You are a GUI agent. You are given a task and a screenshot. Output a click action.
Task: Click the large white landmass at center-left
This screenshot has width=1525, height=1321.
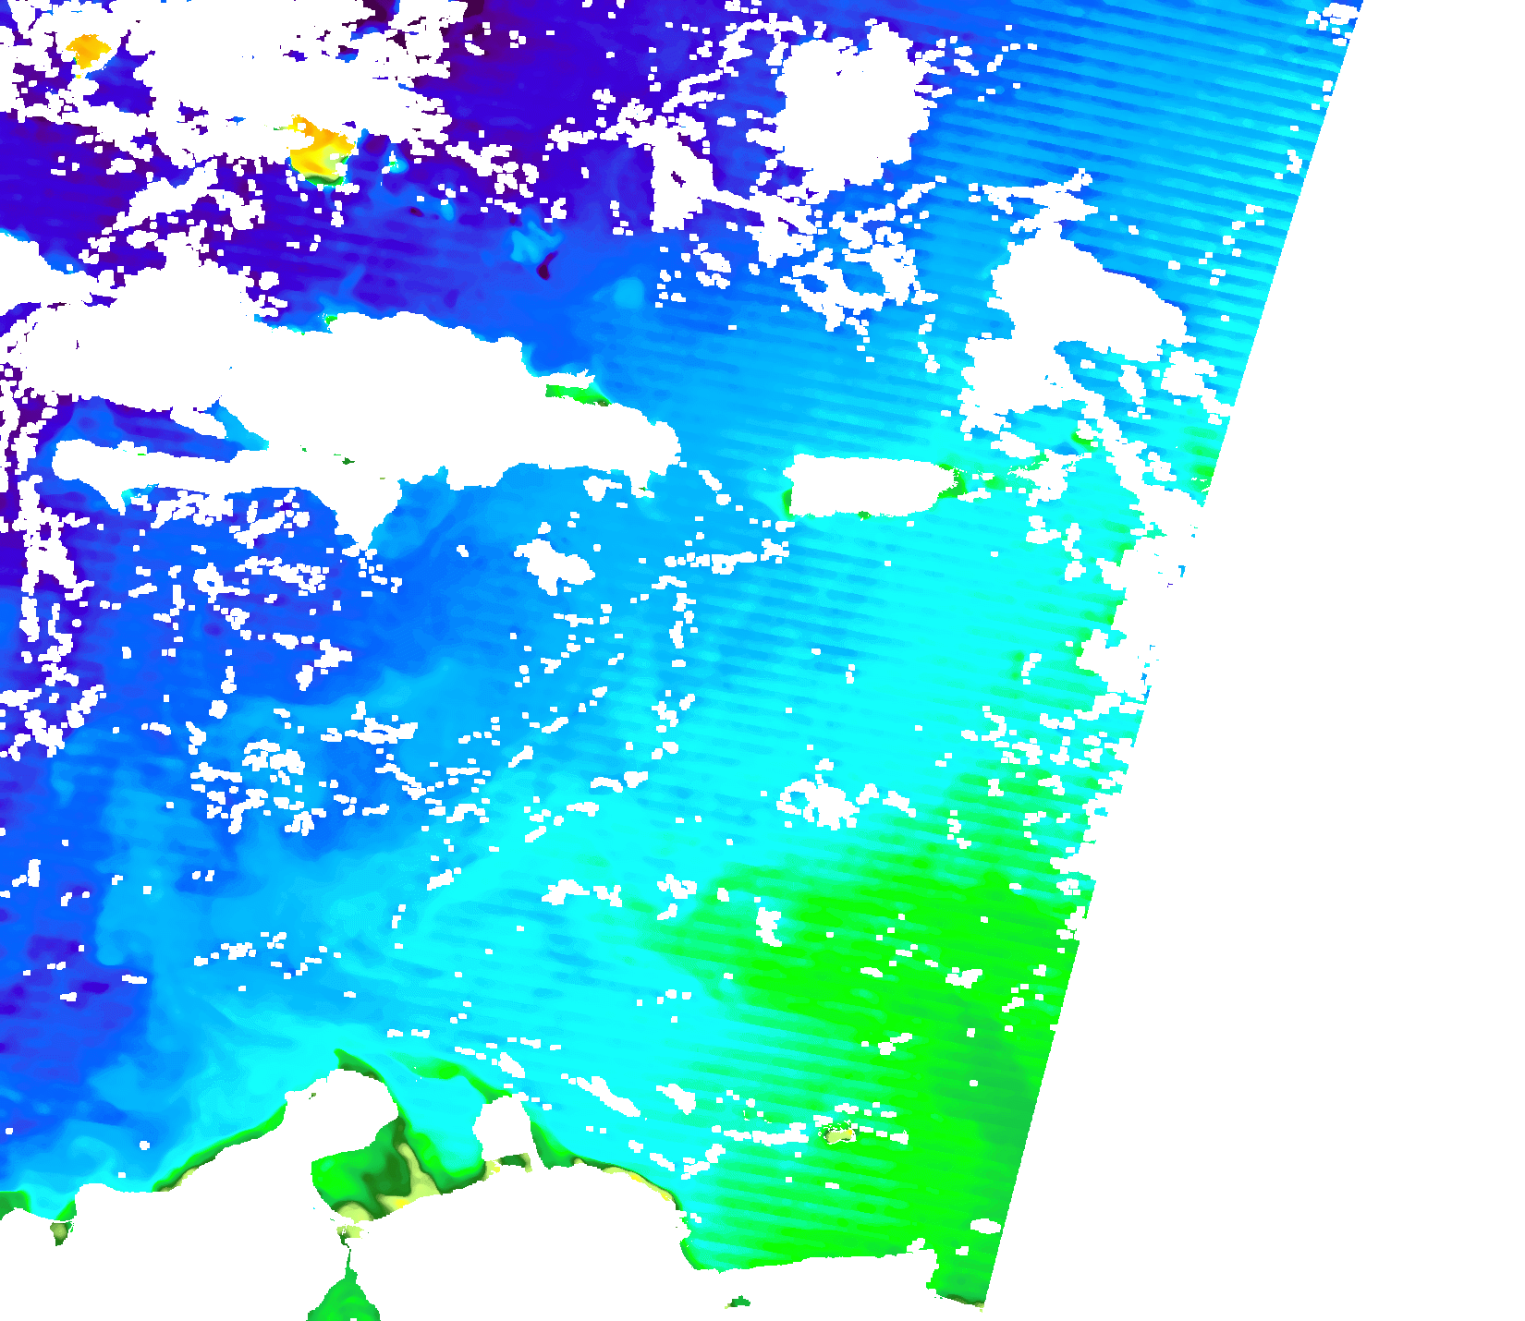416,397
